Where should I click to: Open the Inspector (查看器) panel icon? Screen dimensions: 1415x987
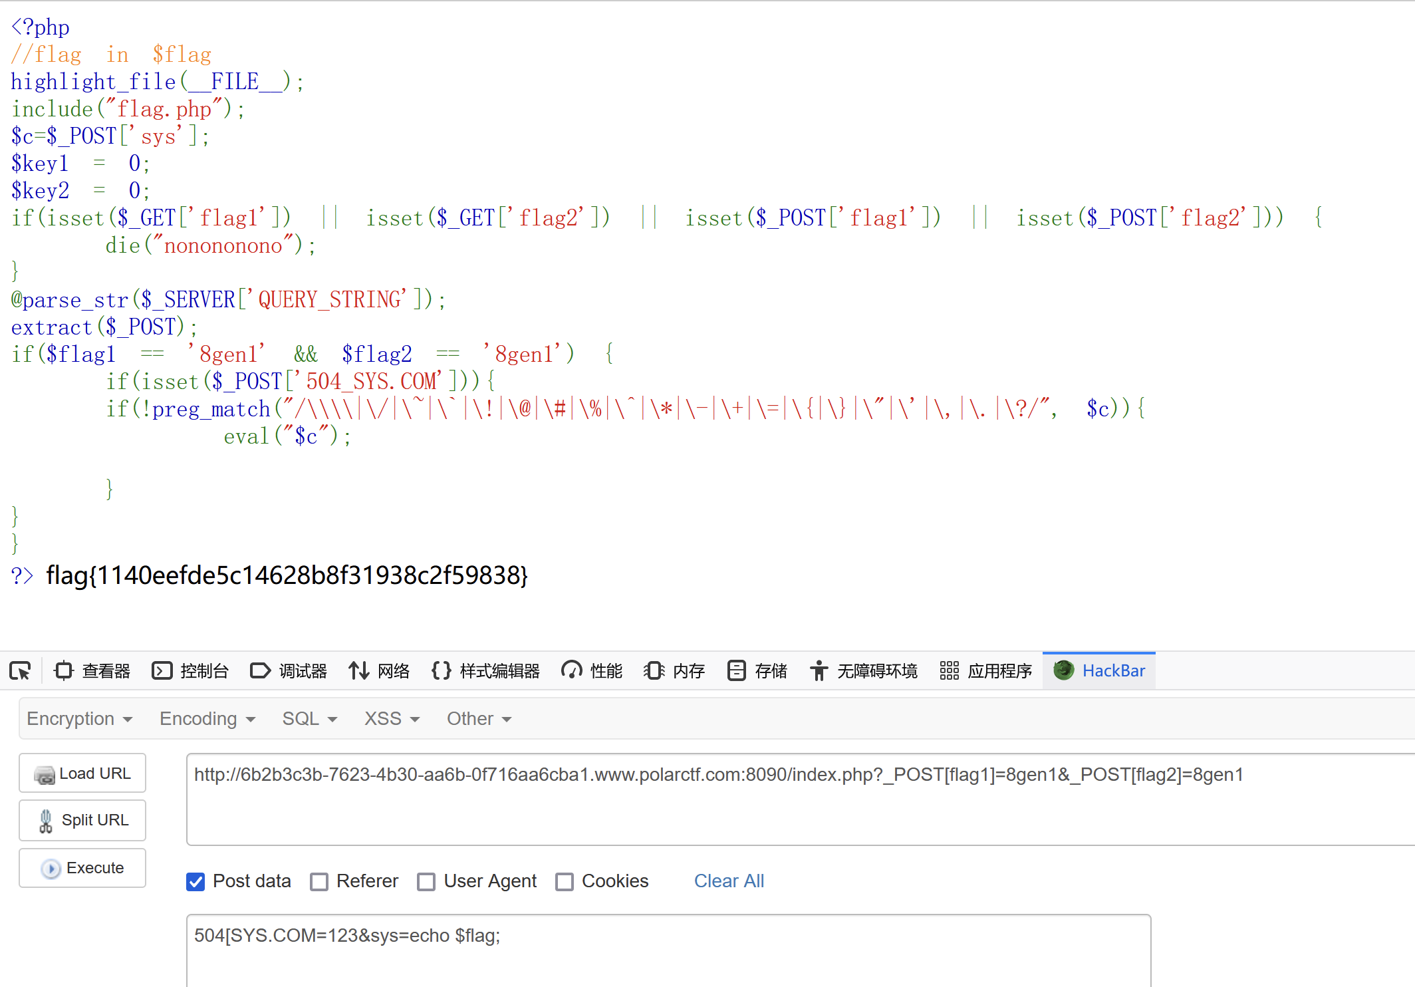click(x=64, y=670)
